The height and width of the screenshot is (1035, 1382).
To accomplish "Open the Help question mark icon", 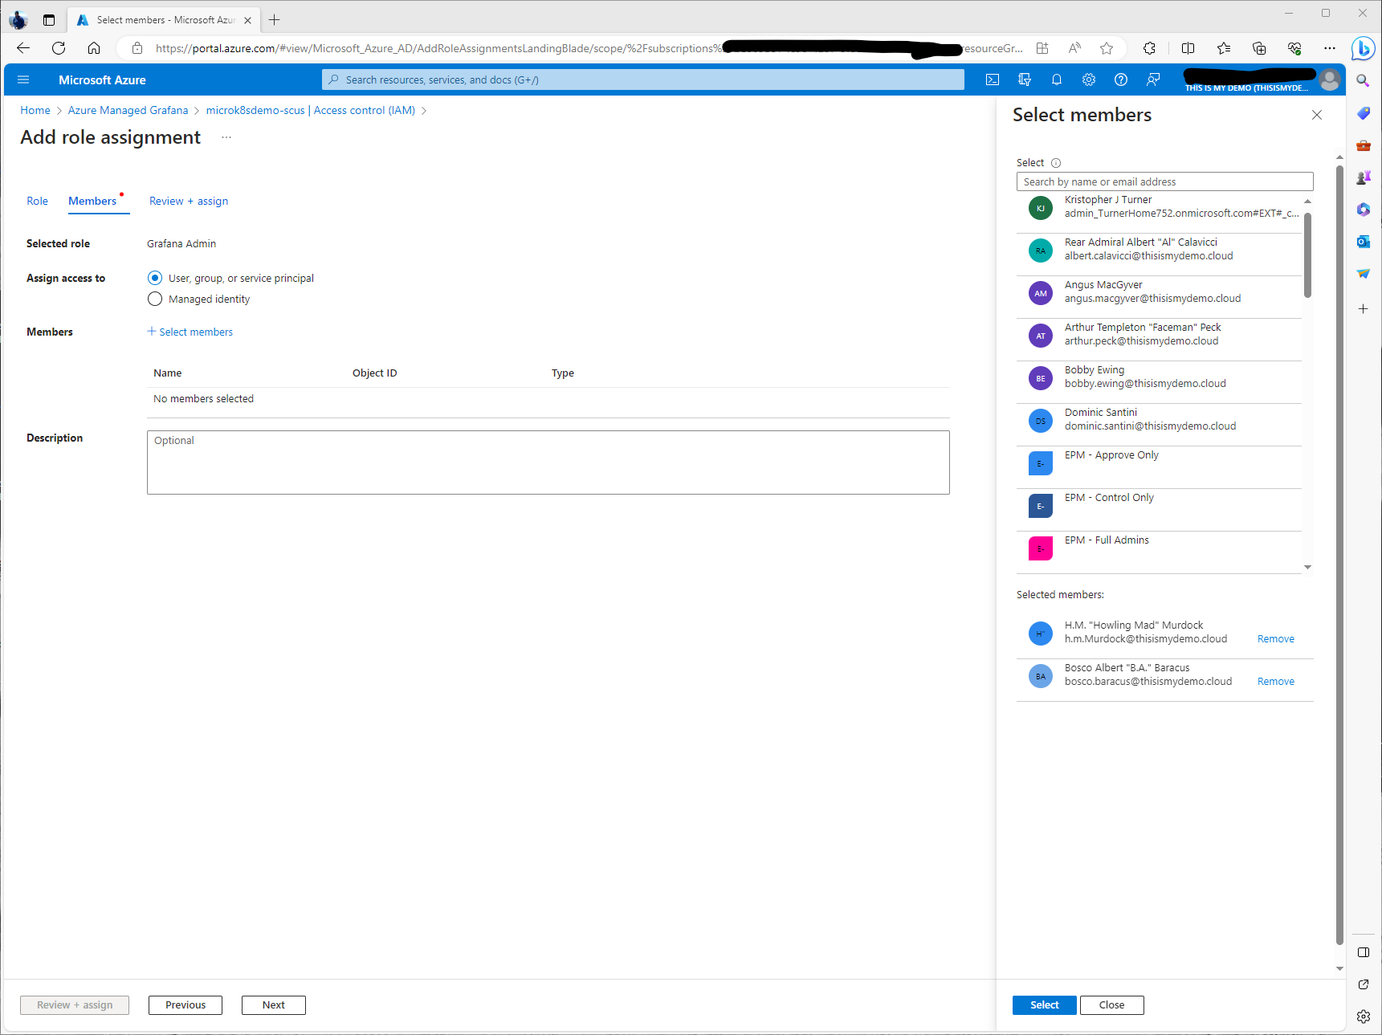I will pos(1121,79).
